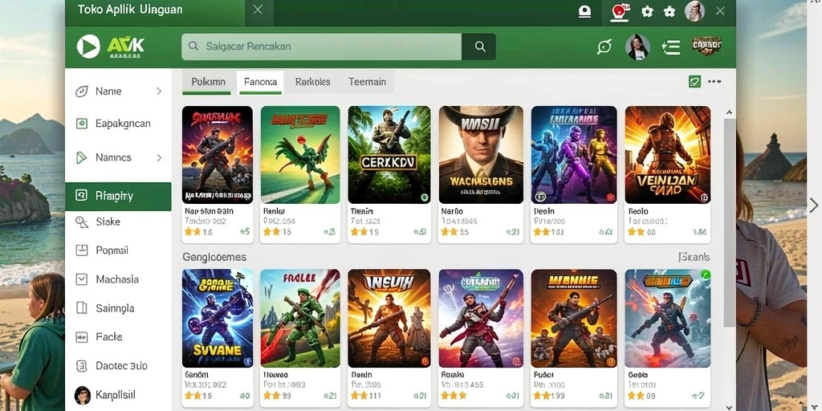Click the right arrow on desktop edge
This screenshot has width=822, height=411.
813,205
